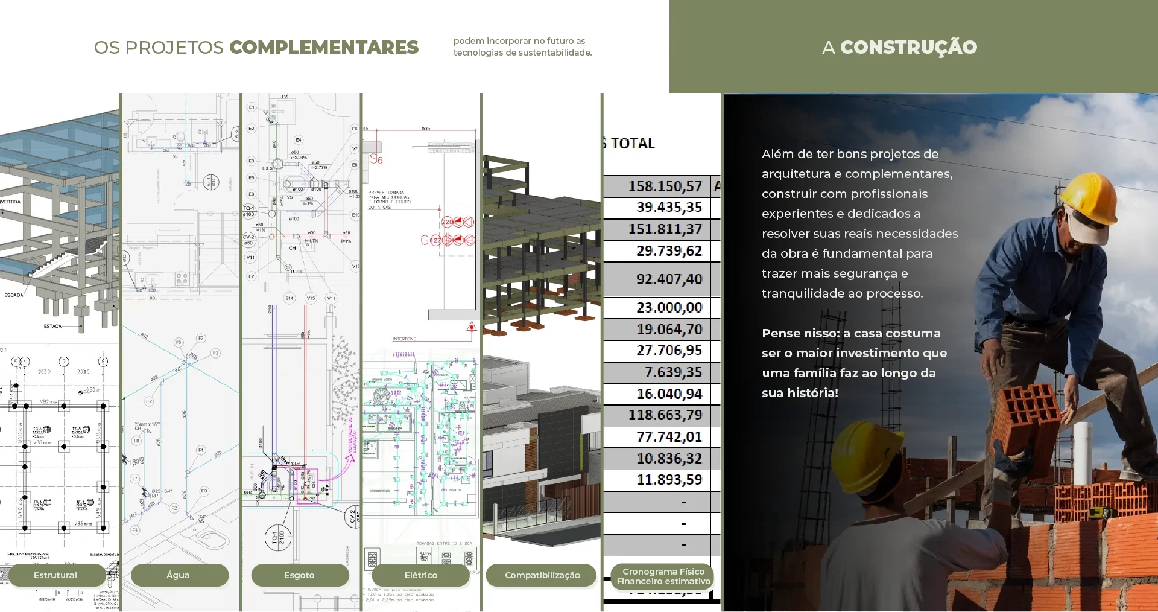Select the value 29.739,62
The width and height of the screenshot is (1158, 612).
pyautogui.click(x=669, y=251)
